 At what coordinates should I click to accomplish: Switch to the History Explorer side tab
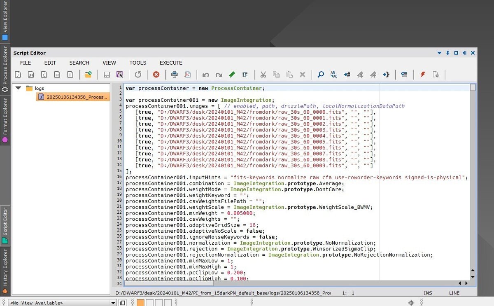pos(5,271)
